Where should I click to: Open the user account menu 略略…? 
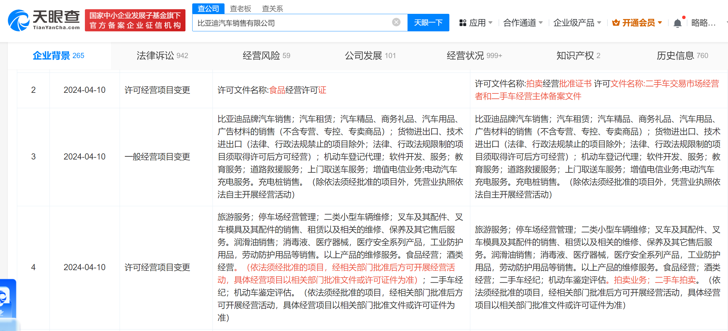click(703, 23)
